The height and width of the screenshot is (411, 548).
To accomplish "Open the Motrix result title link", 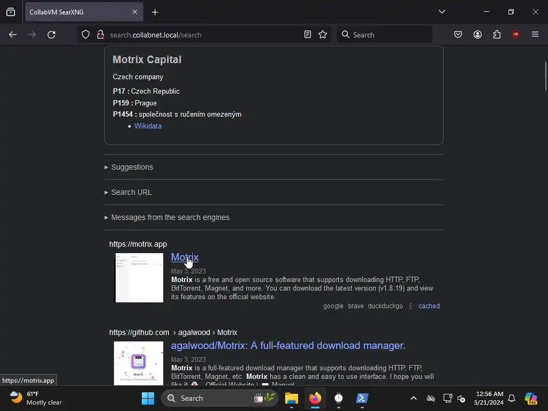I will click(185, 257).
